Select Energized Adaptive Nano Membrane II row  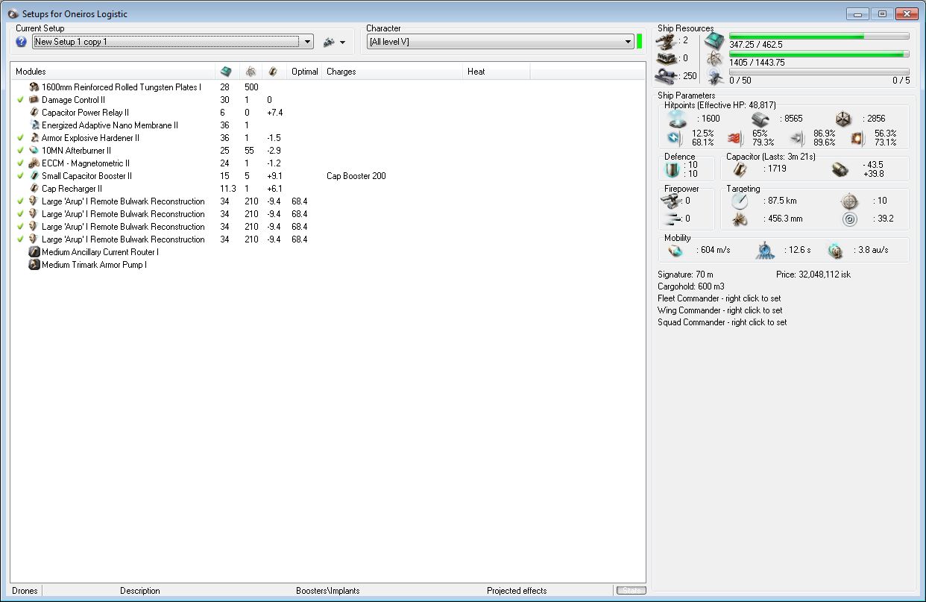(328, 125)
